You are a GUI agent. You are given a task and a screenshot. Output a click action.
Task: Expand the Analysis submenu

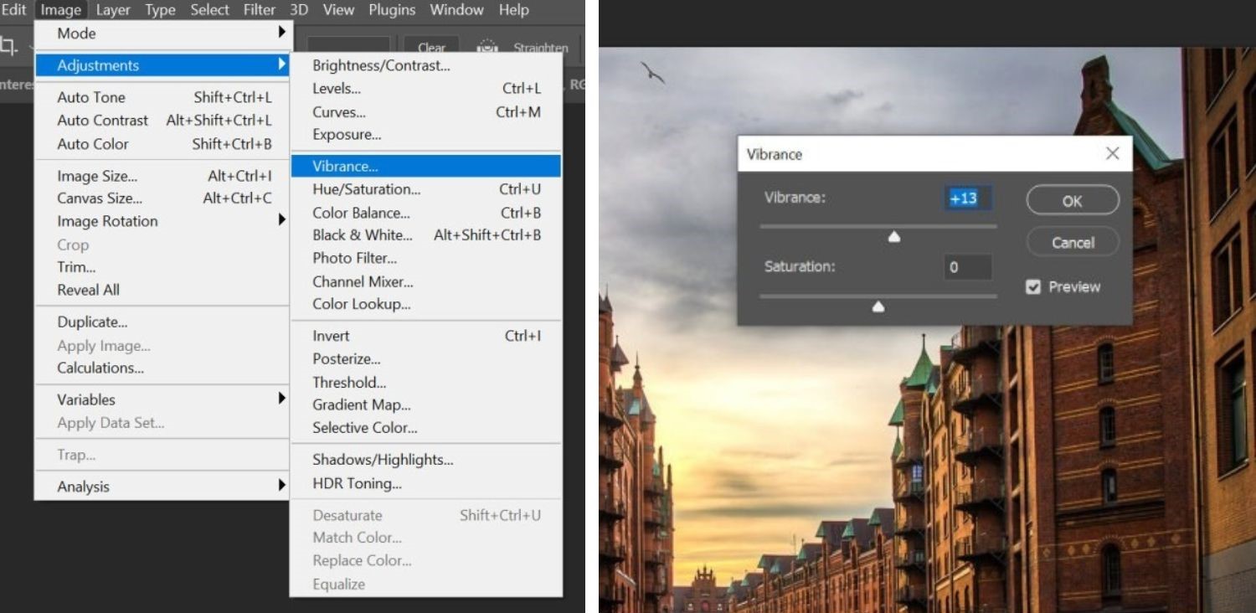[82, 486]
